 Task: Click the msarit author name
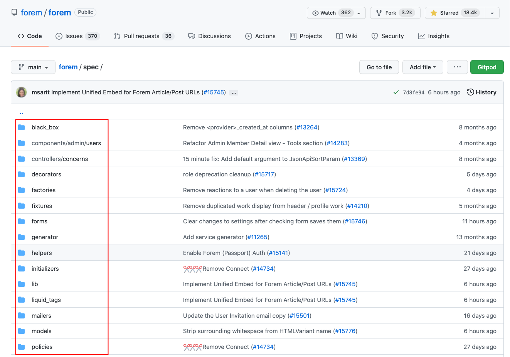point(40,92)
